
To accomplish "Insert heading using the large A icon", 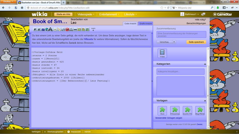I will (51, 29).
